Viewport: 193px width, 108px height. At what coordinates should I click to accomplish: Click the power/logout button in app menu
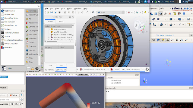[37, 69]
